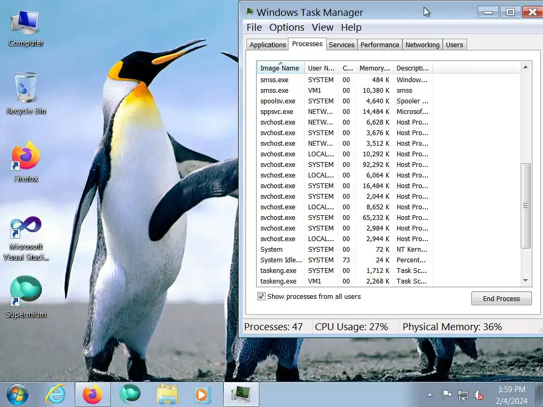
Task: Open Firefox from the taskbar
Action: pyautogui.click(x=92, y=394)
